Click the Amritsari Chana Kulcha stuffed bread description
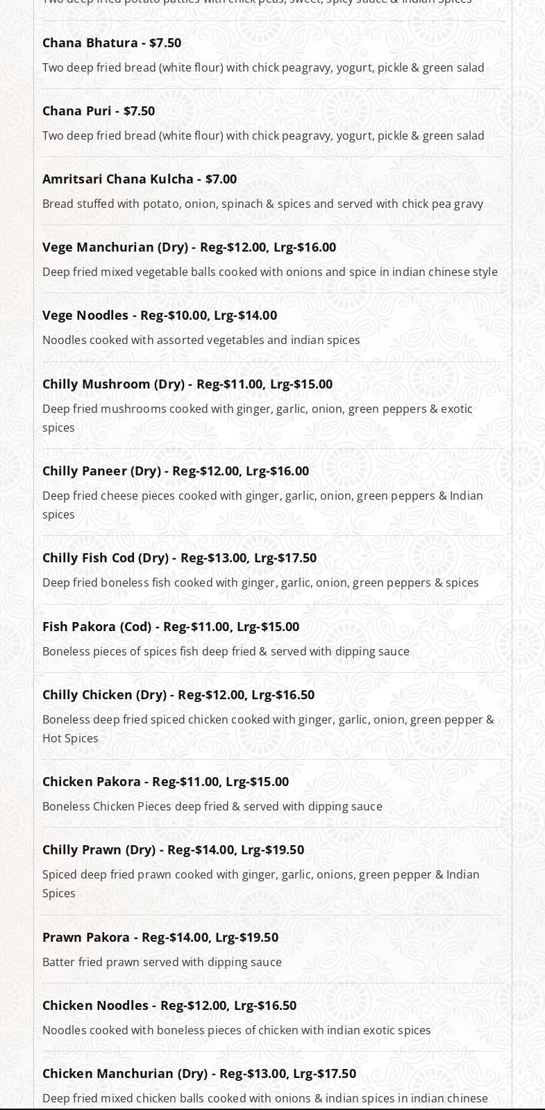Image resolution: width=545 pixels, height=1110 pixels. (x=262, y=204)
